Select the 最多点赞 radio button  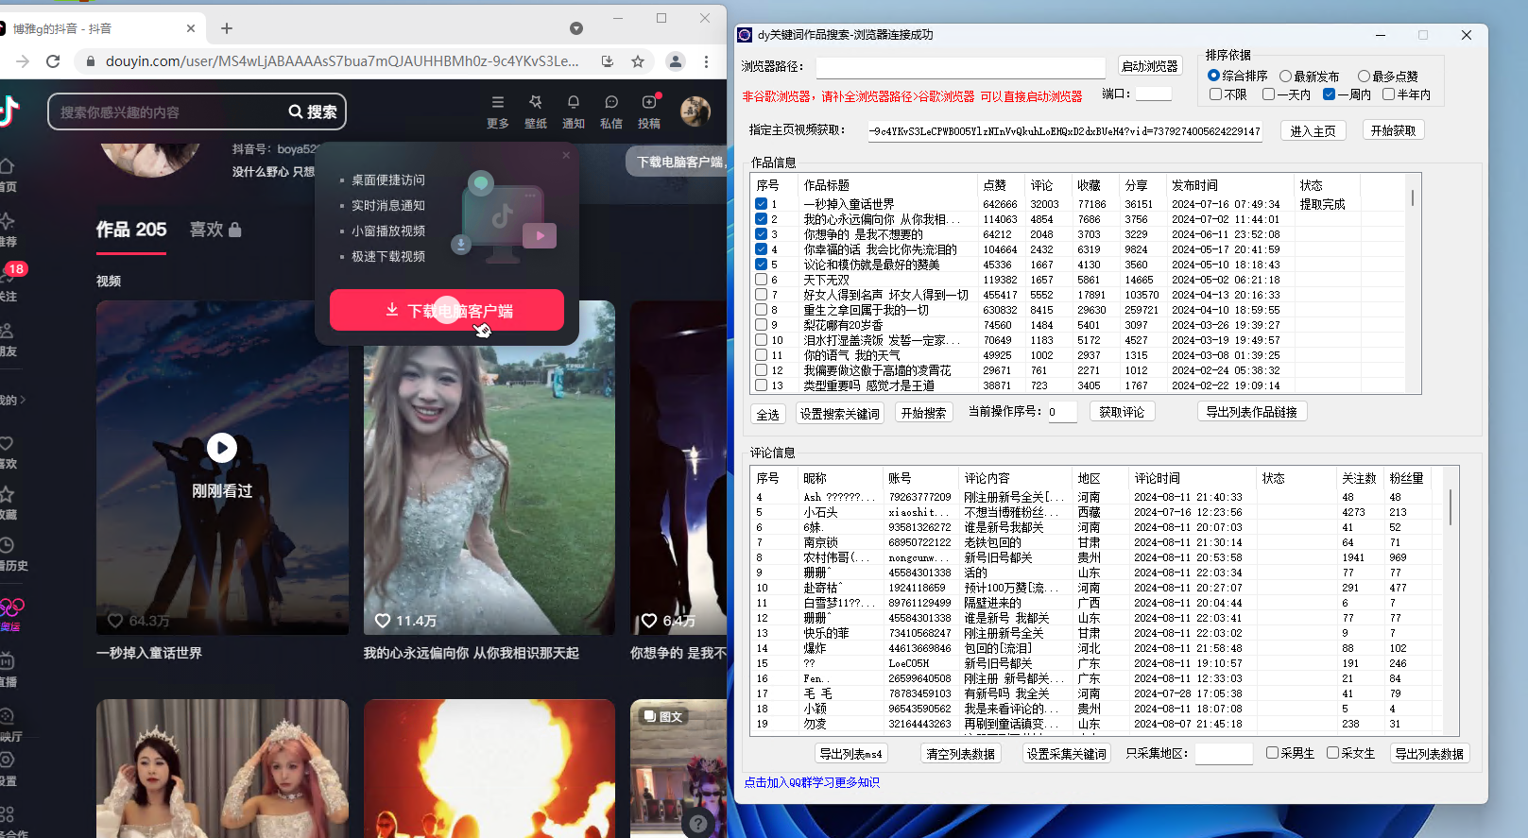(1364, 76)
